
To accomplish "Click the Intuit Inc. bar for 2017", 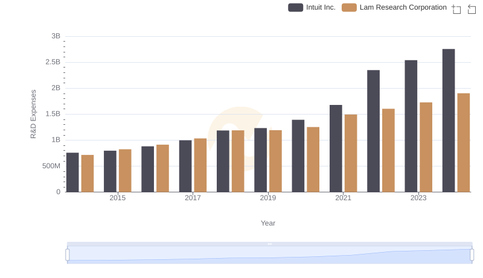I will click(185, 166).
